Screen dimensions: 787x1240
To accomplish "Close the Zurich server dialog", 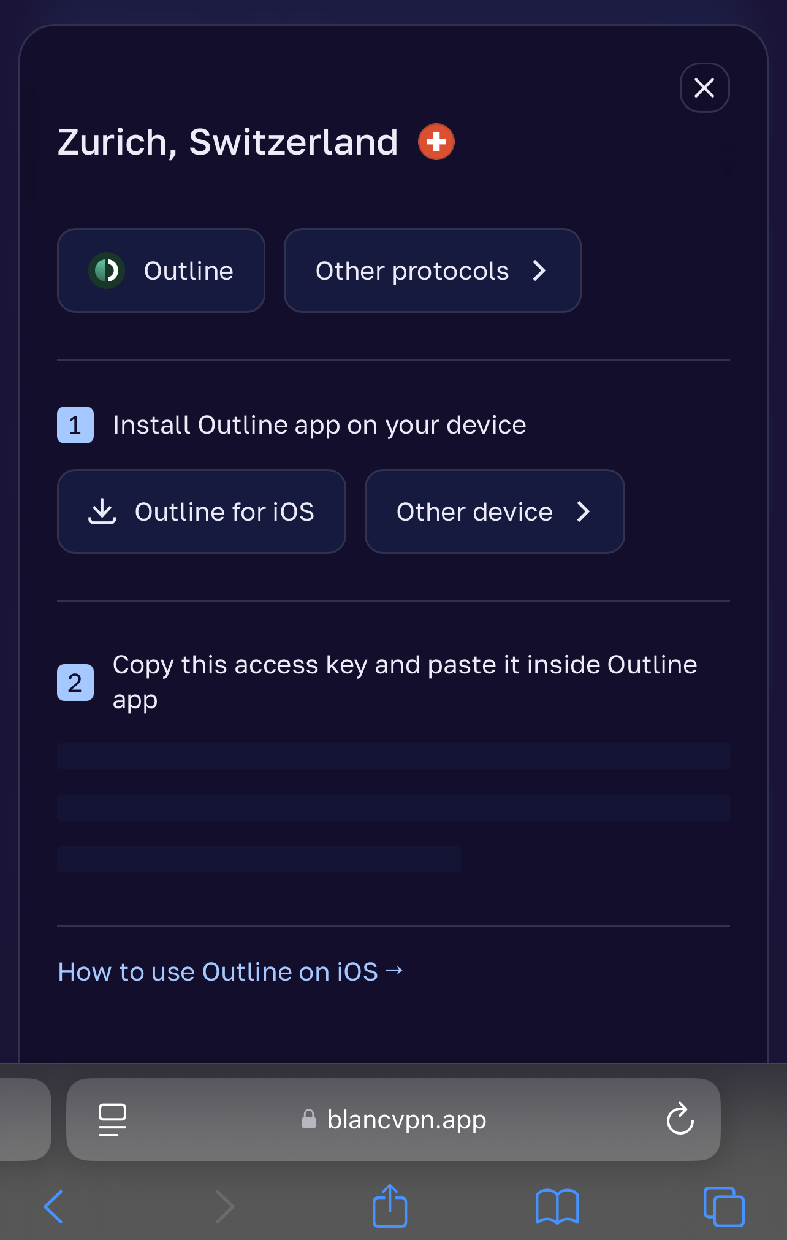I will click(704, 88).
